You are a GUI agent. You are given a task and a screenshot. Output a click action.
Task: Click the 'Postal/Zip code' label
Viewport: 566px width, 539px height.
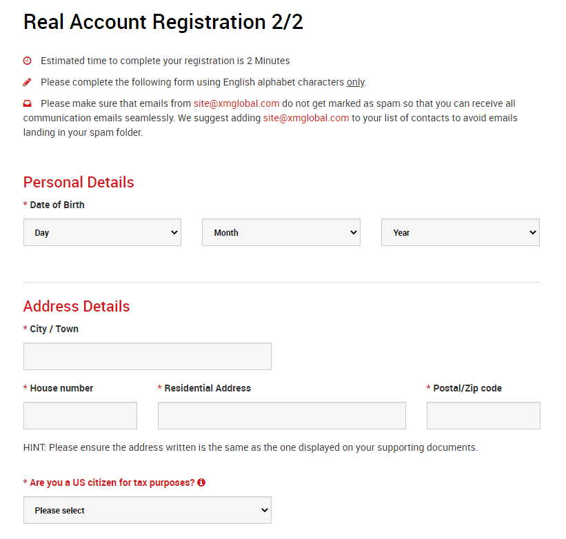[467, 388]
